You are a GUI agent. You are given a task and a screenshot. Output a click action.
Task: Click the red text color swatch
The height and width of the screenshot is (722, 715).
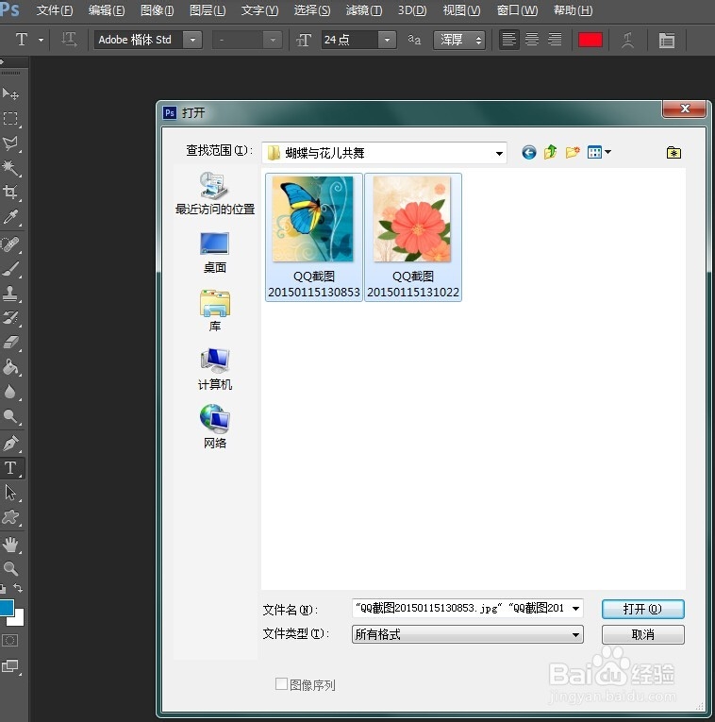tap(590, 40)
